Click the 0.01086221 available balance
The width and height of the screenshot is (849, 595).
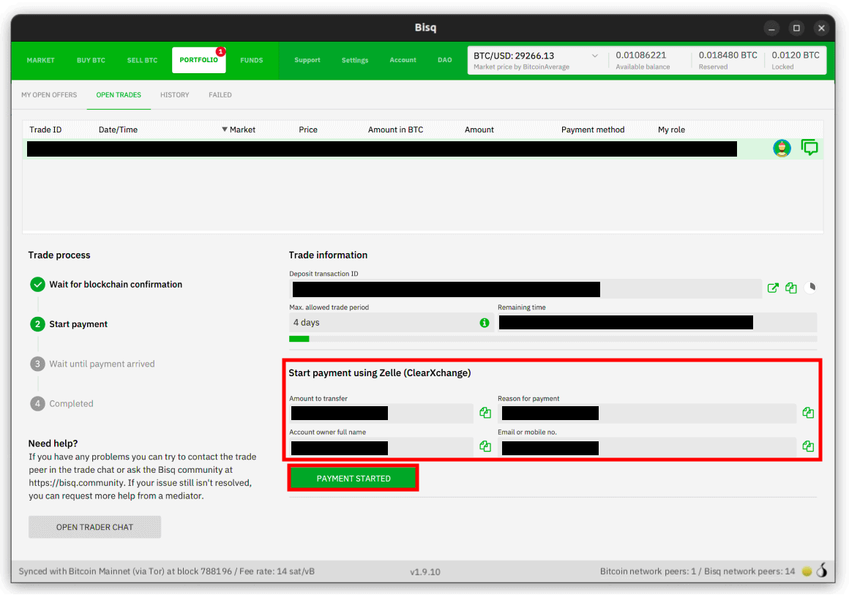tap(641, 55)
